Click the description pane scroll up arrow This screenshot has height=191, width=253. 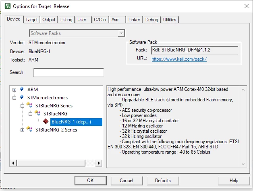point(243,90)
